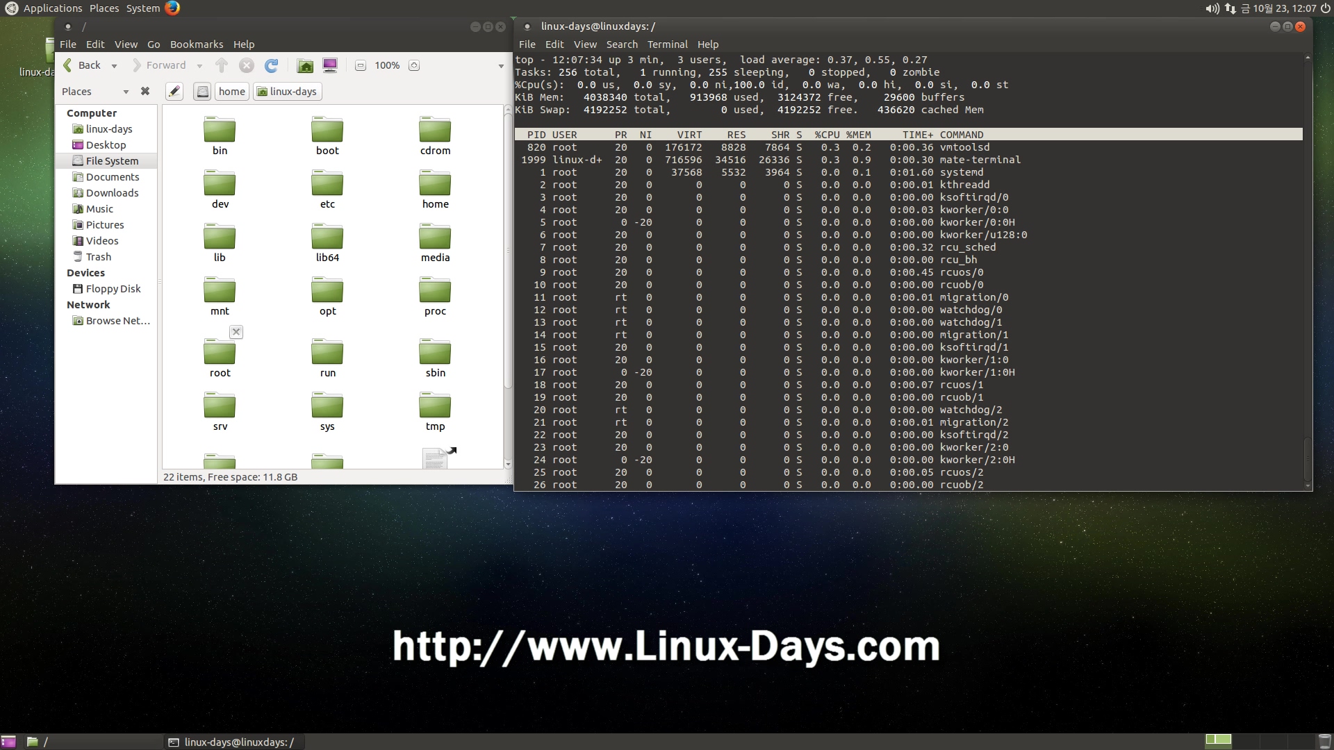1334x750 pixels.
Task: Open the file manager Go menu
Action: pyautogui.click(x=154, y=44)
